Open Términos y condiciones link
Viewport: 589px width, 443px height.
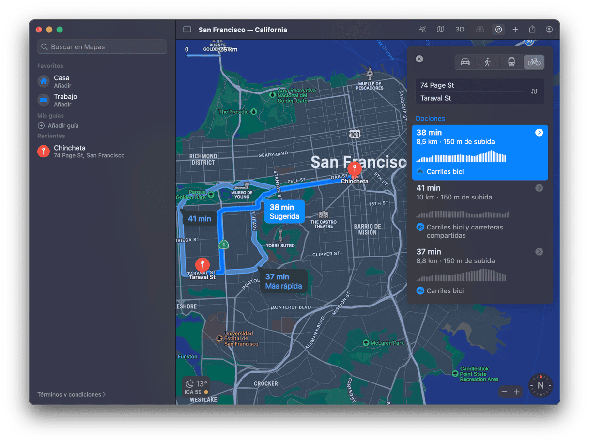pyautogui.click(x=71, y=394)
